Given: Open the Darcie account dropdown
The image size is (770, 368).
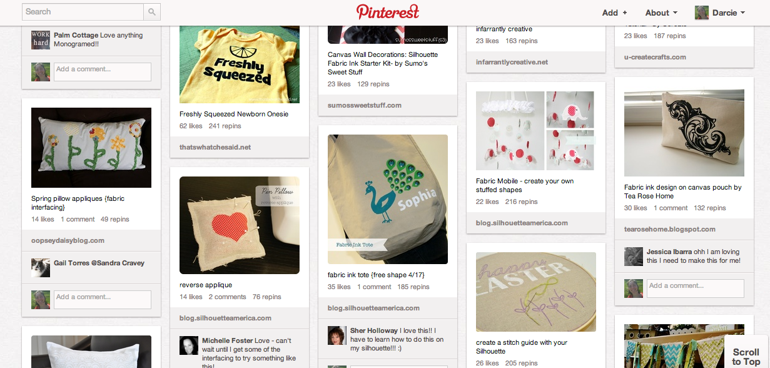Looking at the screenshot, I should point(729,13).
